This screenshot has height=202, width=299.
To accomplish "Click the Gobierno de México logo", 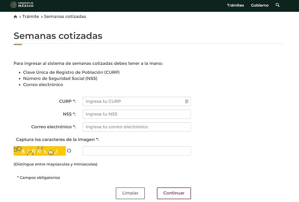I will [22, 5].
